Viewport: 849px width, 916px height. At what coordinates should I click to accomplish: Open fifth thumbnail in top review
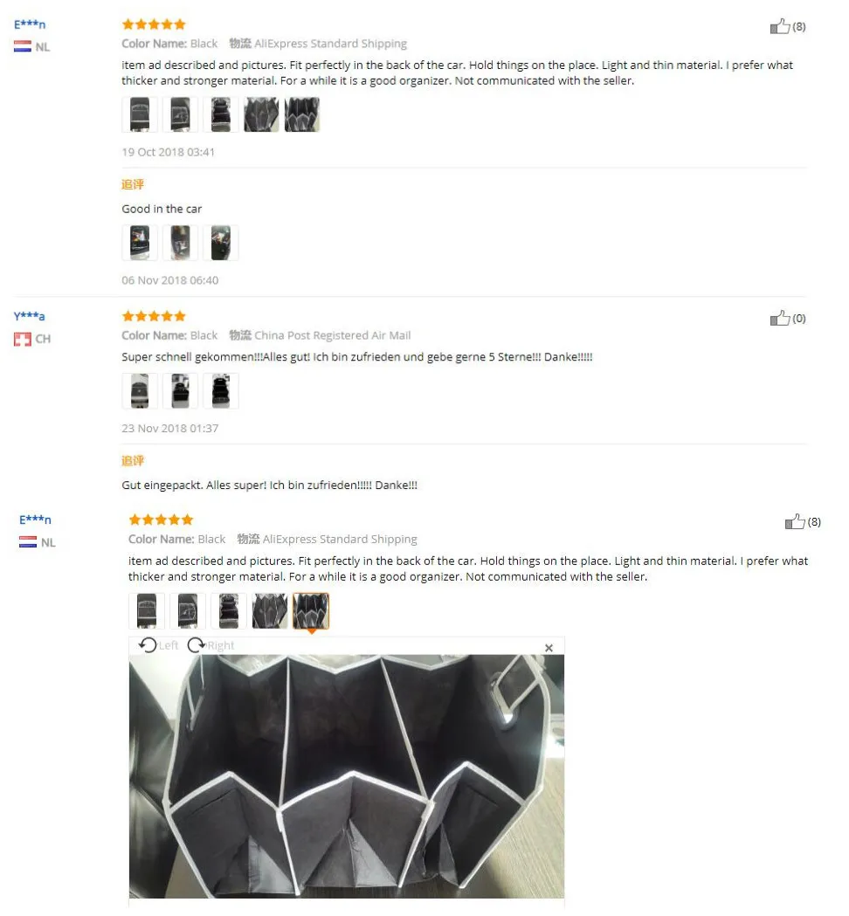pos(302,114)
